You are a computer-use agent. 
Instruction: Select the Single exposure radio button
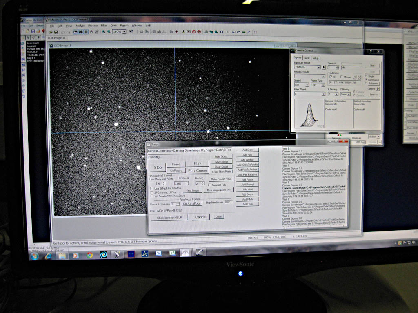(366, 76)
